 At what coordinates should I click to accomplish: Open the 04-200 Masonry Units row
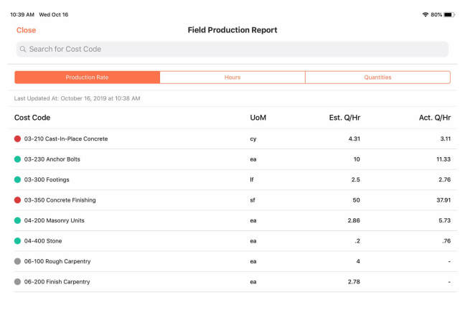pos(232,220)
